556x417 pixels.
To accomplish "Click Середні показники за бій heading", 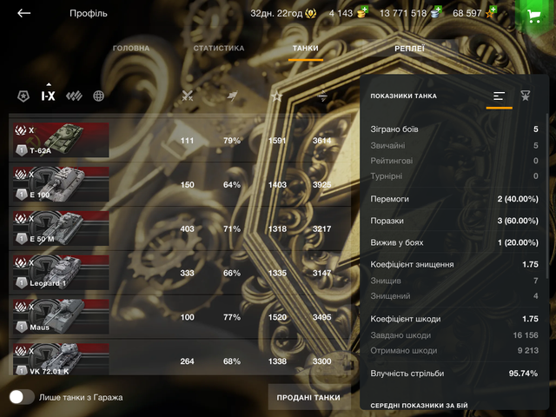I will pos(419,406).
